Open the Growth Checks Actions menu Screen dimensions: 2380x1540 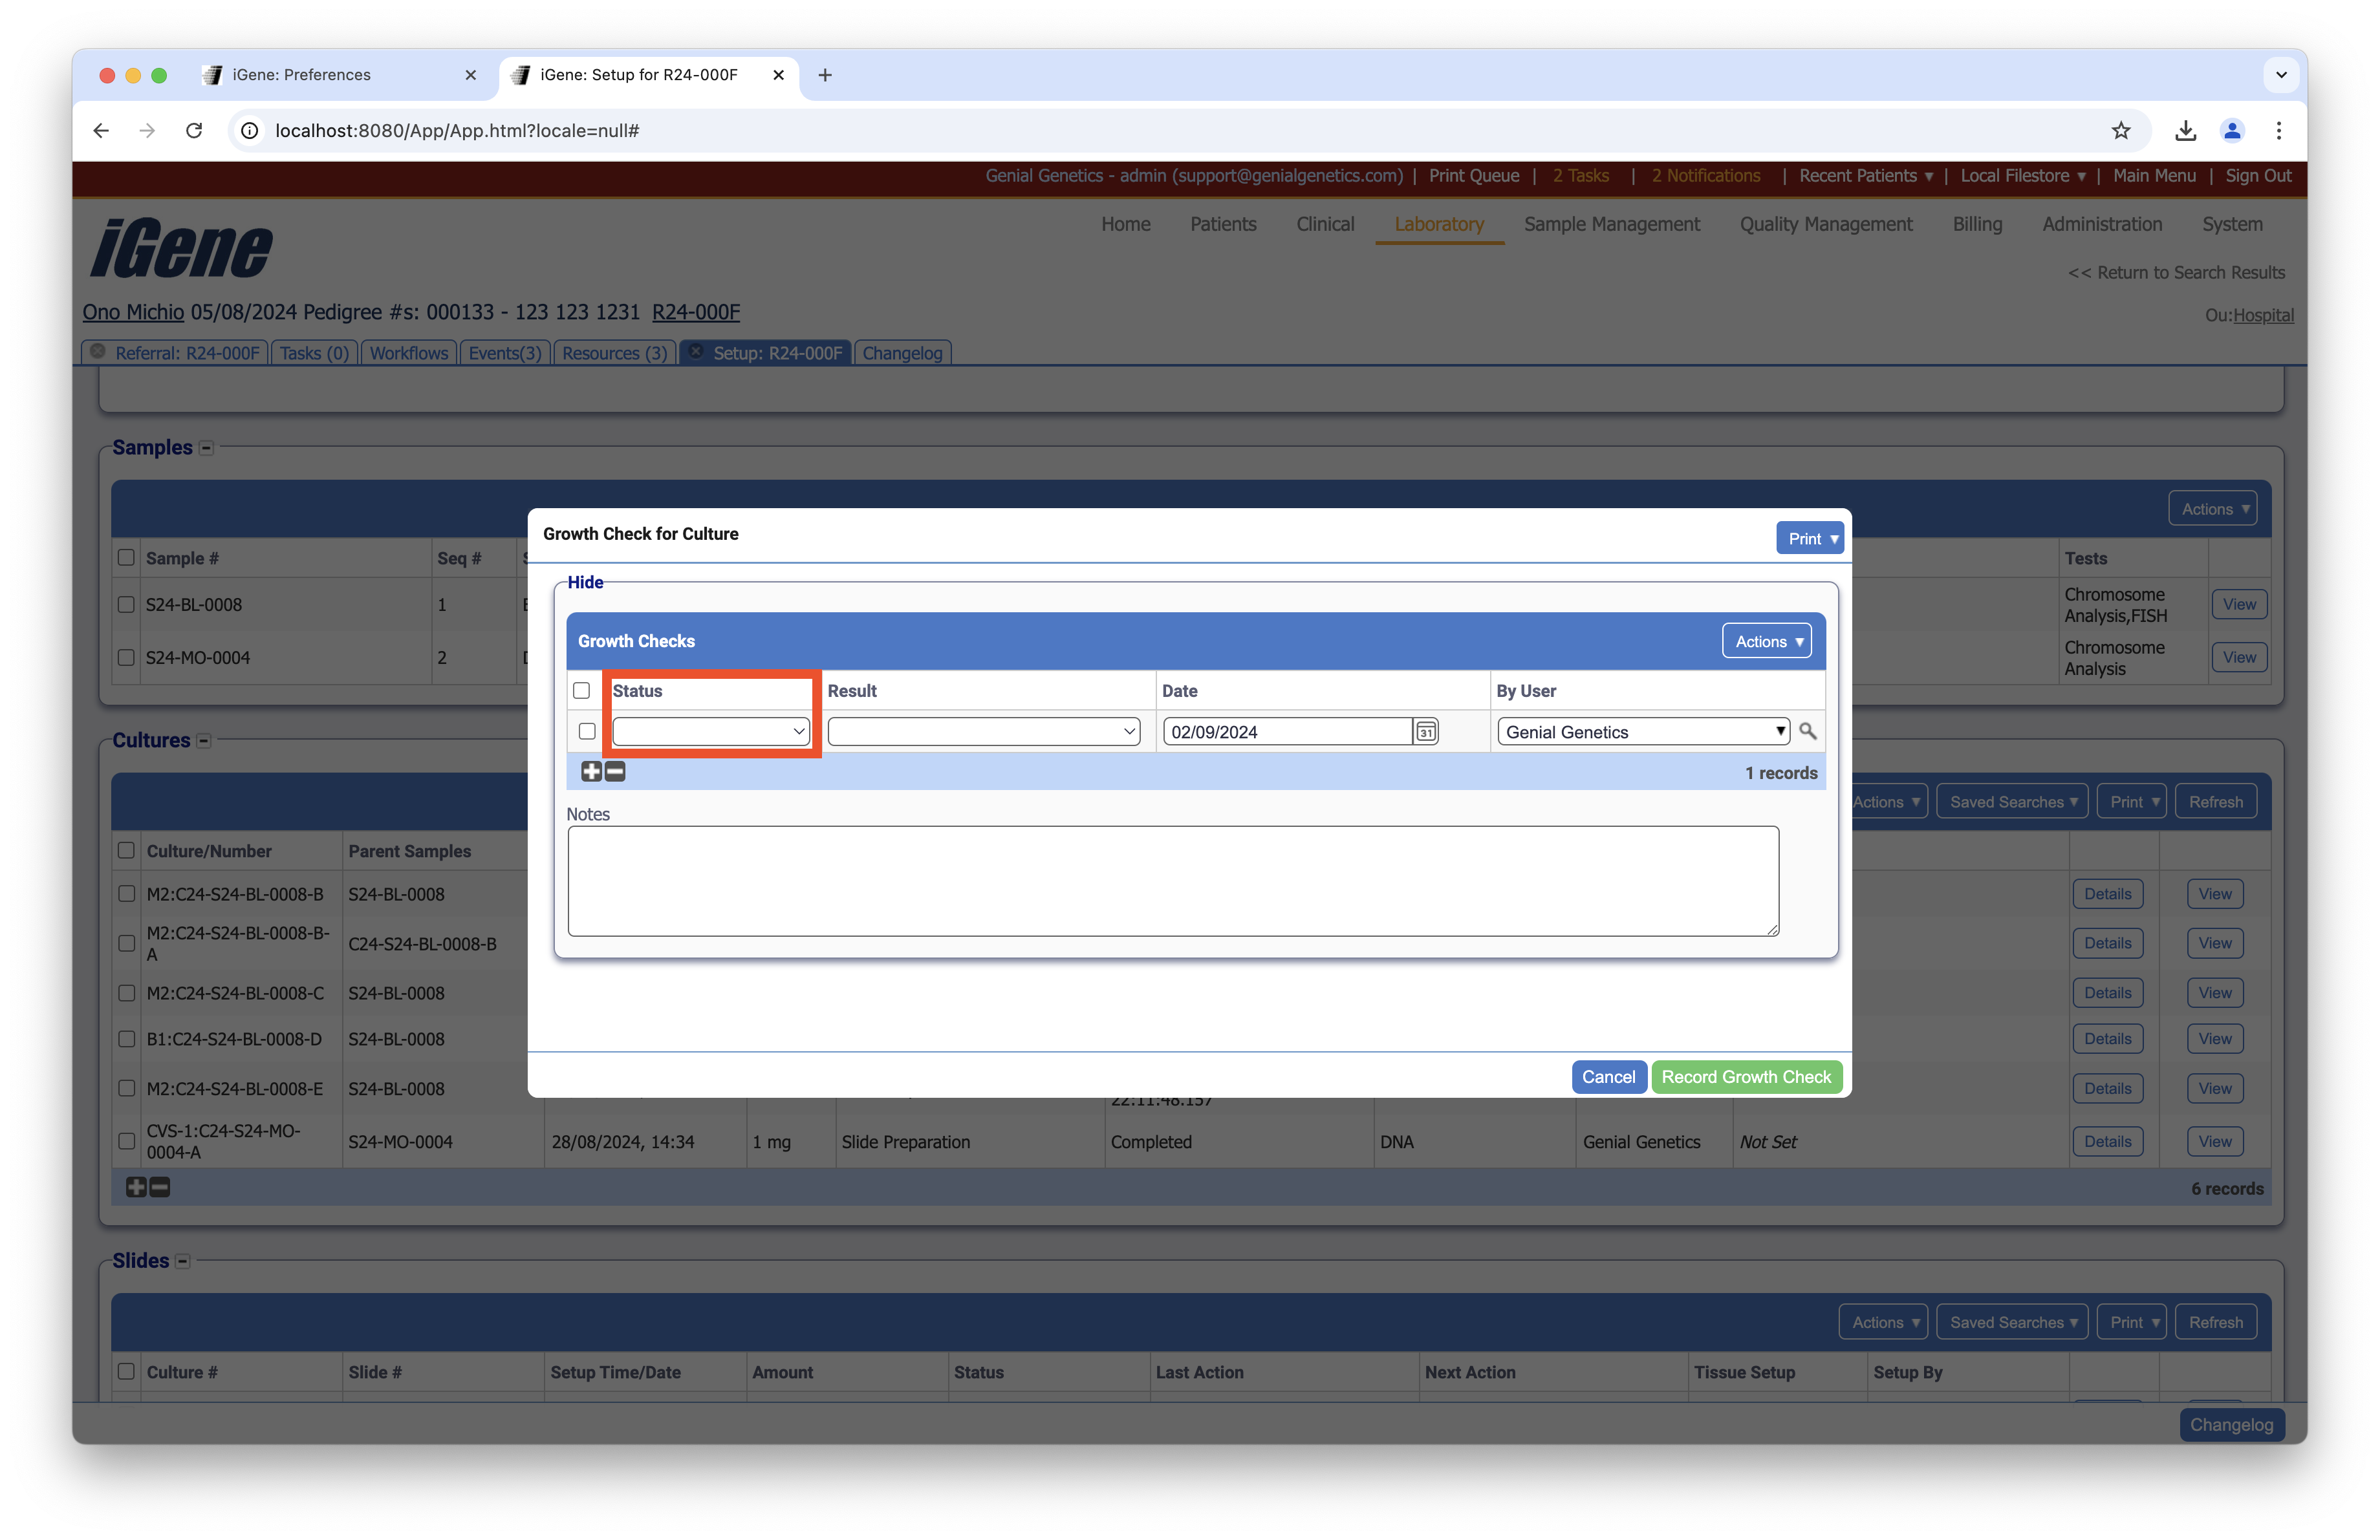(1767, 641)
